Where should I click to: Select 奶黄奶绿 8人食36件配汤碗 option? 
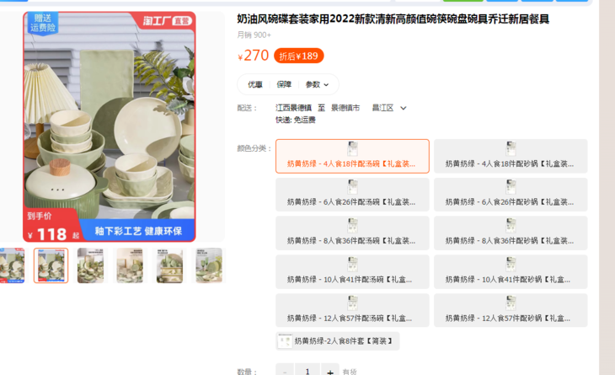tap(352, 233)
